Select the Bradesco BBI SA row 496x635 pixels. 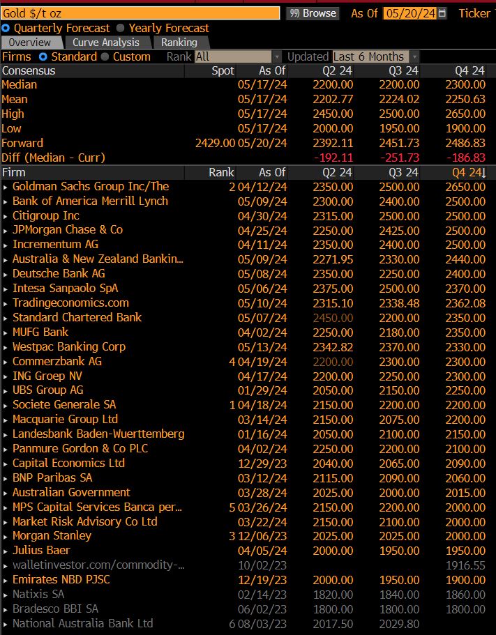[248, 609]
